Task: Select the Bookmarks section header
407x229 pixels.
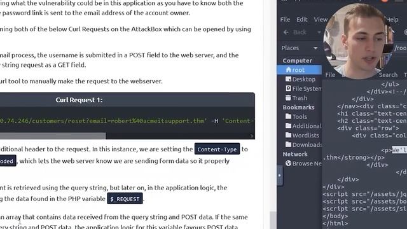Action: [298, 108]
